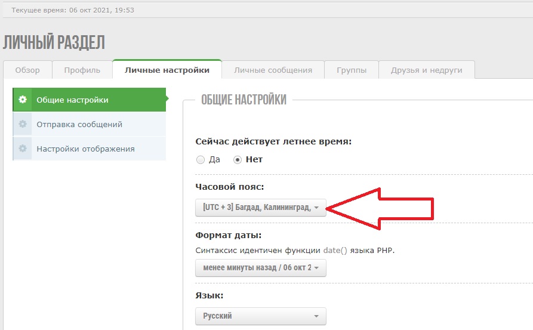Open the Часовой пояс timezone dropdown
Viewport: 533px width, 330px height.
tap(260, 208)
